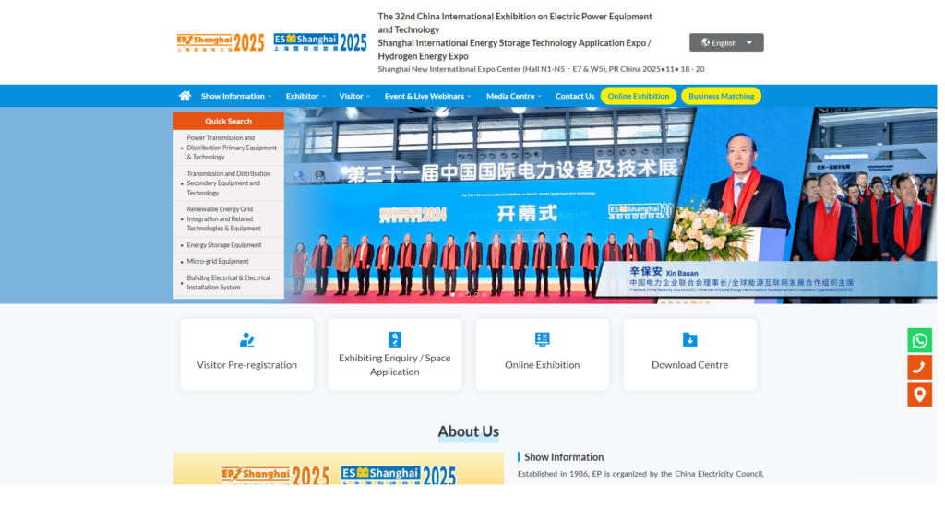Click the About Us heading
The width and height of the screenshot is (945, 531).
tap(468, 431)
